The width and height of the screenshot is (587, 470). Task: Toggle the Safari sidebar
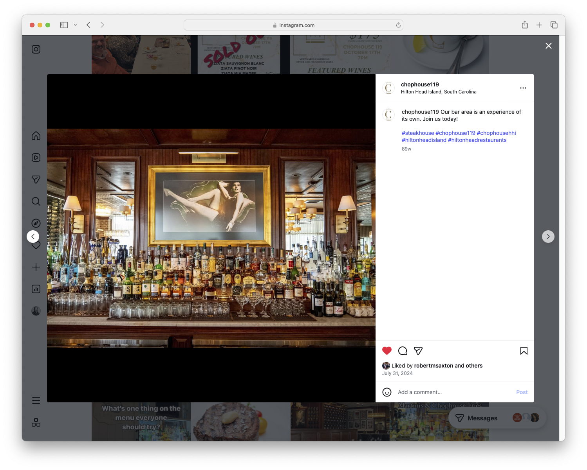tap(63, 25)
